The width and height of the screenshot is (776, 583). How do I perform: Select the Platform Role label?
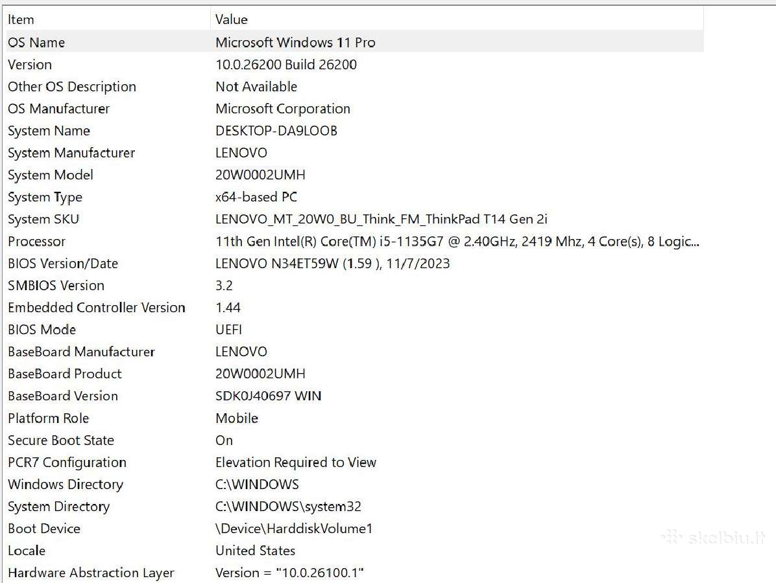click(x=49, y=418)
